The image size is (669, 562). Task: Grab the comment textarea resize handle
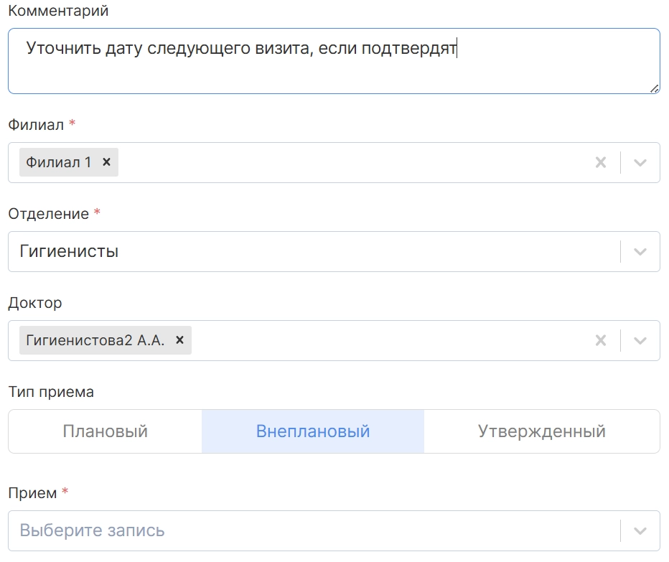[x=654, y=88]
